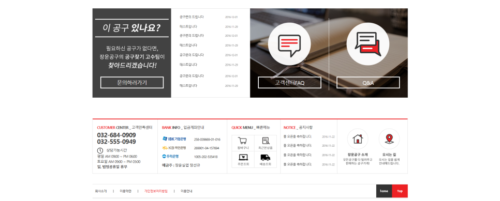Go to the 회사소개 footer link
This screenshot has width=500, height=201.
(x=101, y=191)
